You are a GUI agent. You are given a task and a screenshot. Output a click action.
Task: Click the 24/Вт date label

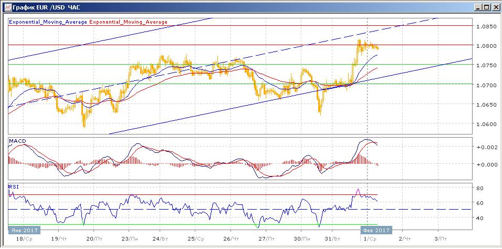click(160, 239)
